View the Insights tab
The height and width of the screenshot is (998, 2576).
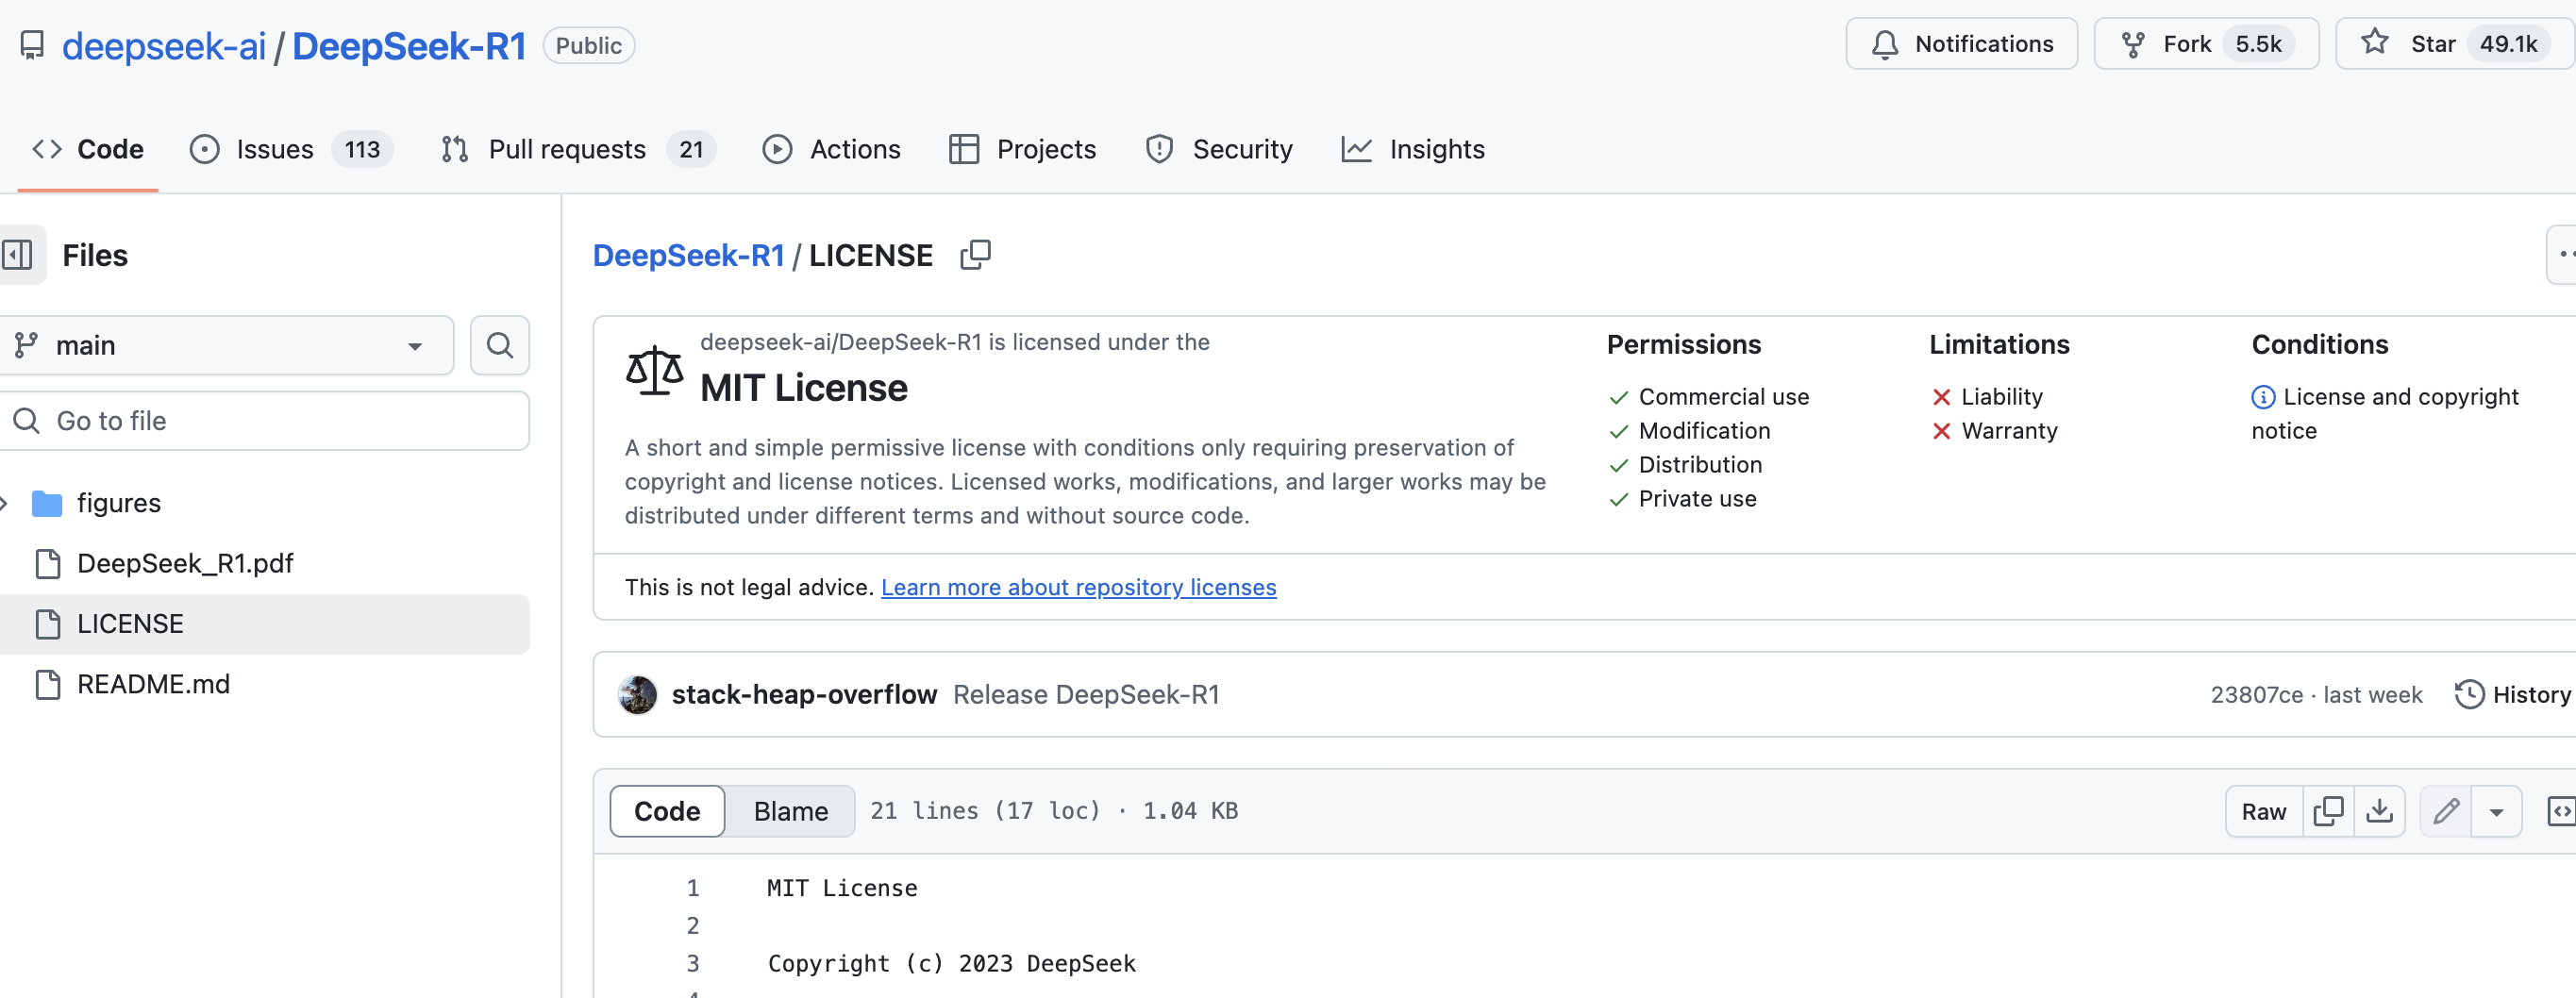click(1413, 149)
